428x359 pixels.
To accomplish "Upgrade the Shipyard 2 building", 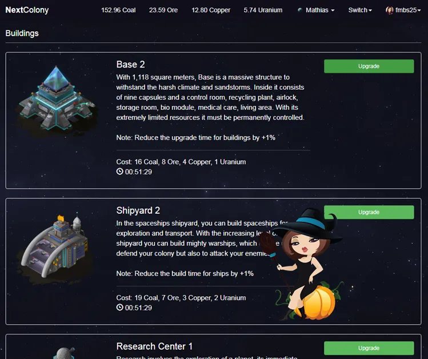I will click(369, 212).
